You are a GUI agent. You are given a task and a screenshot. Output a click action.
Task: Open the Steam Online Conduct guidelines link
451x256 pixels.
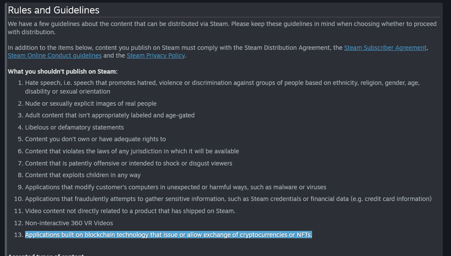pyautogui.click(x=55, y=55)
